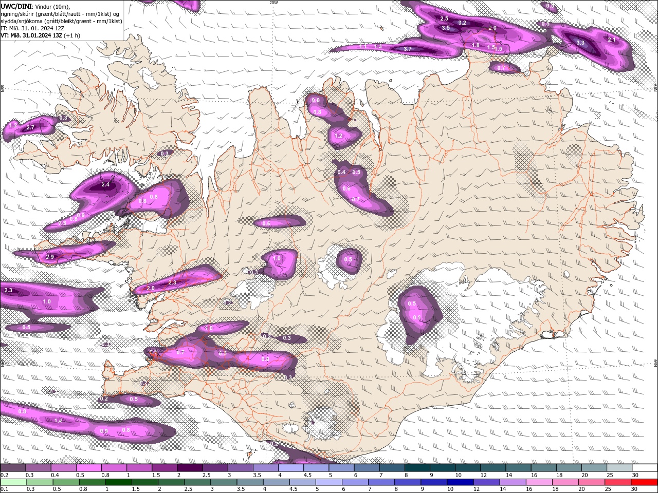Viewport: 658px width, 493px height.
Task: Click the 3.7 snowfall value on the map
Action: [x=408, y=49]
